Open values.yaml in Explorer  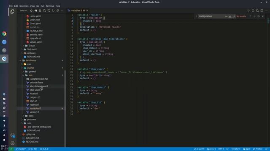point(35,42)
